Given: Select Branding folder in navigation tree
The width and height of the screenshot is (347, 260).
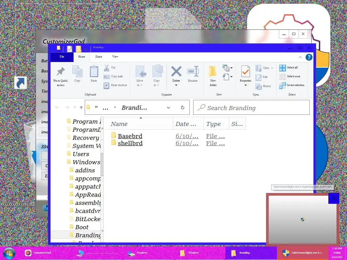Looking at the screenshot, I should [x=88, y=236].
